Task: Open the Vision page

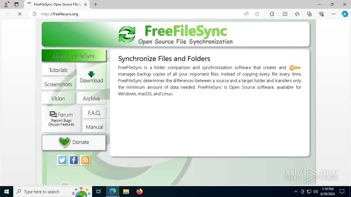Action: click(58, 99)
